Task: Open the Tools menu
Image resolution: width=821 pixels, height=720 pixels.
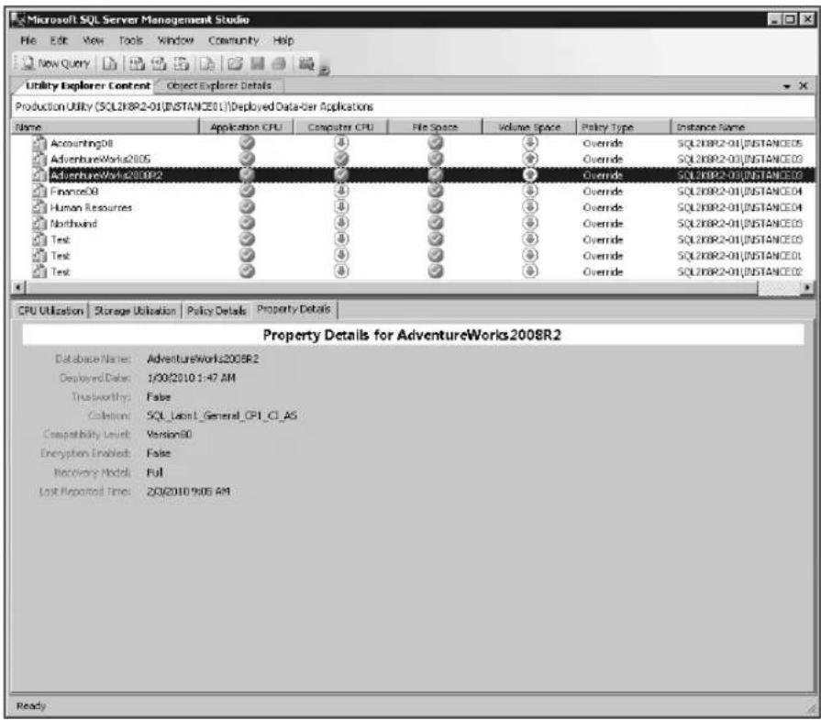Action: click(x=130, y=40)
